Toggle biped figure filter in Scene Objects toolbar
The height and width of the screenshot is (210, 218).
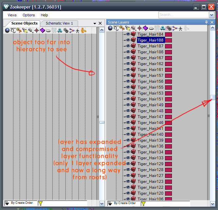77,31
